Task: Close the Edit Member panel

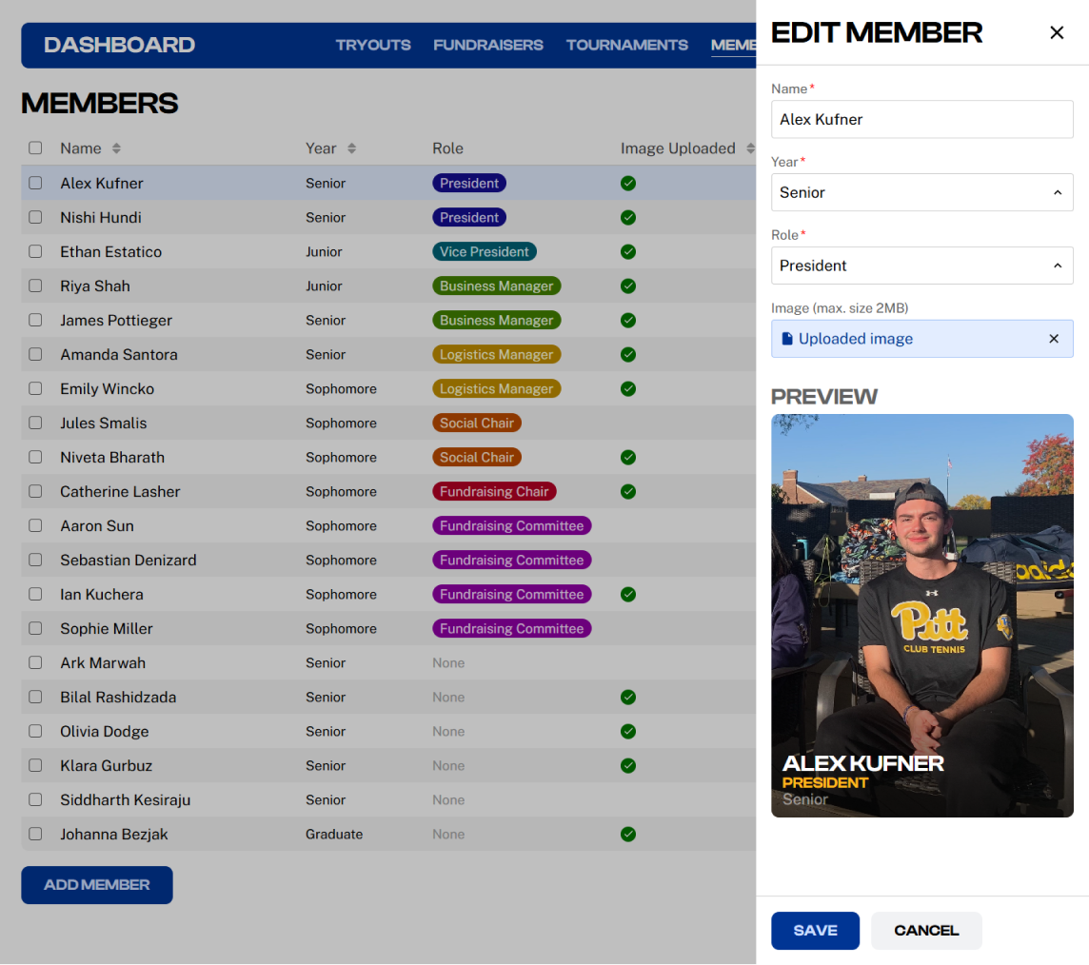Action: pyautogui.click(x=1057, y=32)
